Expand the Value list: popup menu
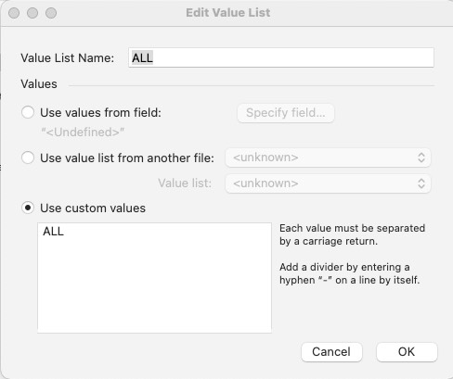 [328, 183]
